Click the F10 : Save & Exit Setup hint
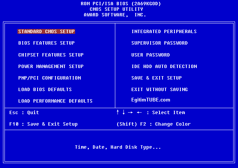Viewport: 238px width, 168px height. coord(44,124)
